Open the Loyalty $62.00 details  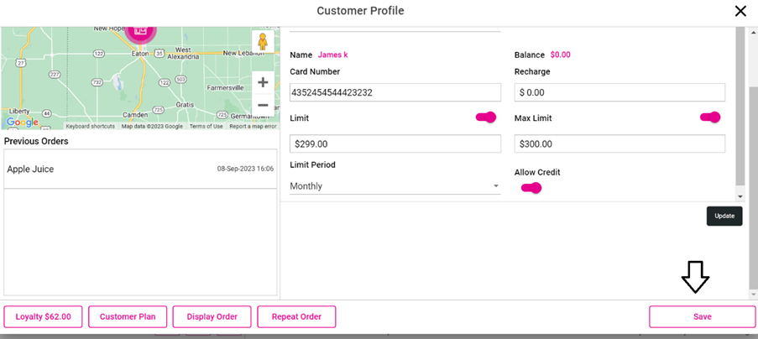pyautogui.click(x=43, y=316)
